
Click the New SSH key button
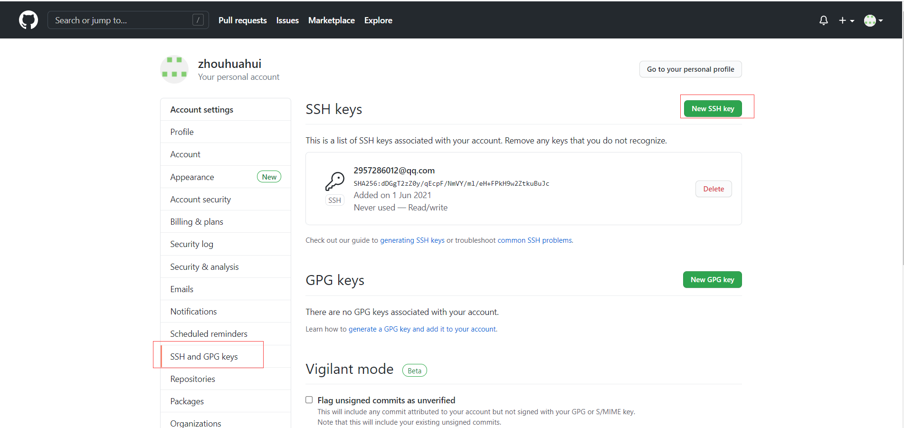click(713, 109)
